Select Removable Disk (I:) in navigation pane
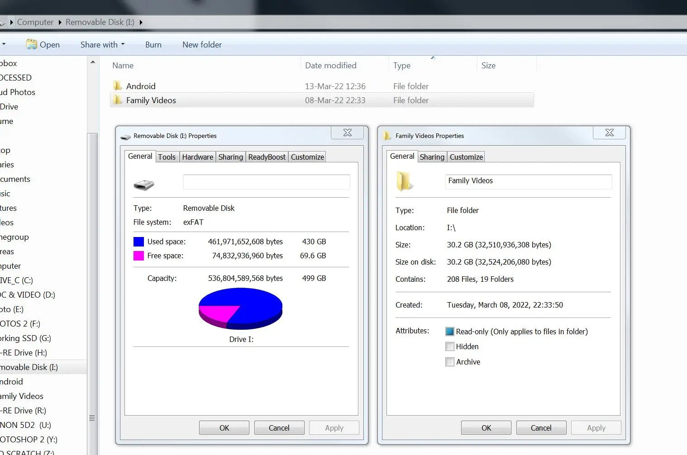This screenshot has height=455, width=687. tap(43, 367)
